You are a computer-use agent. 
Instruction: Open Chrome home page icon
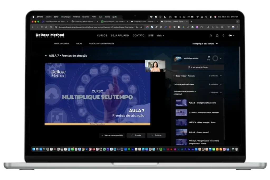click(46, 27)
